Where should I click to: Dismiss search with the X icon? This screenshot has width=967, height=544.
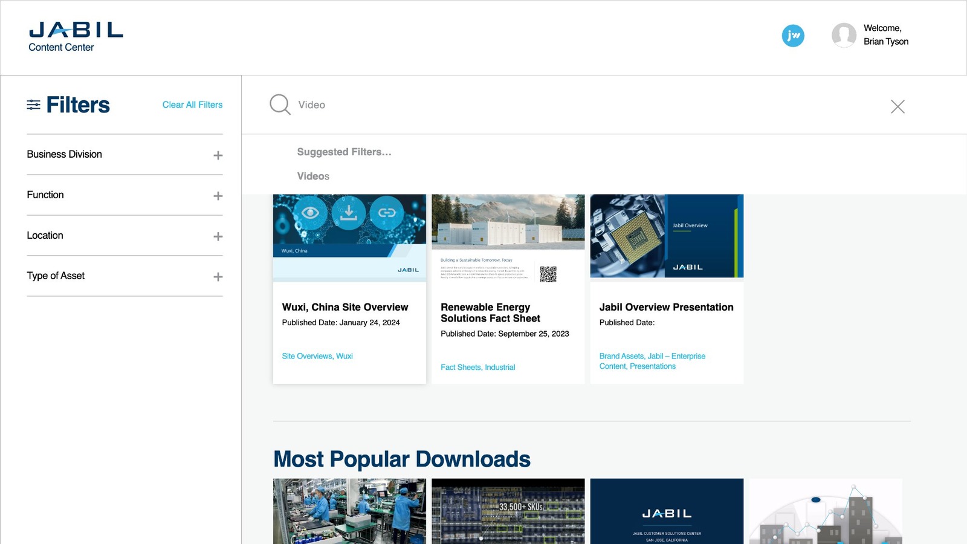coord(897,106)
